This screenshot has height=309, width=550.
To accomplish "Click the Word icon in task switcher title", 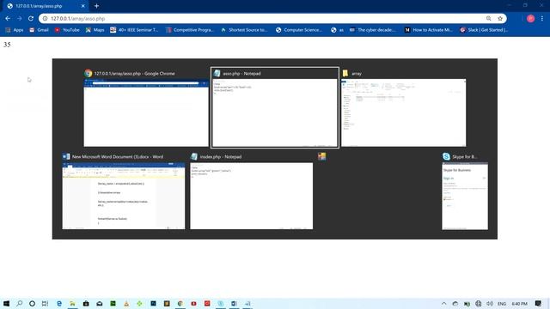I will 66,156.
